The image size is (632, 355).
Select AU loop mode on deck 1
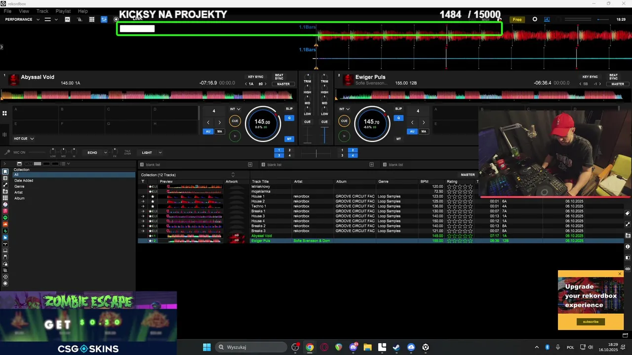[208, 131]
